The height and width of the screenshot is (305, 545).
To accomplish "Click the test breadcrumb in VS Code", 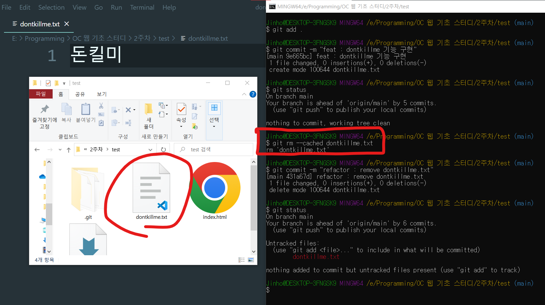I will tap(164, 38).
